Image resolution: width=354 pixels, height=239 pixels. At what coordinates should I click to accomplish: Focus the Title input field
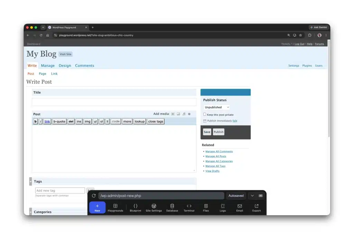(x=114, y=102)
